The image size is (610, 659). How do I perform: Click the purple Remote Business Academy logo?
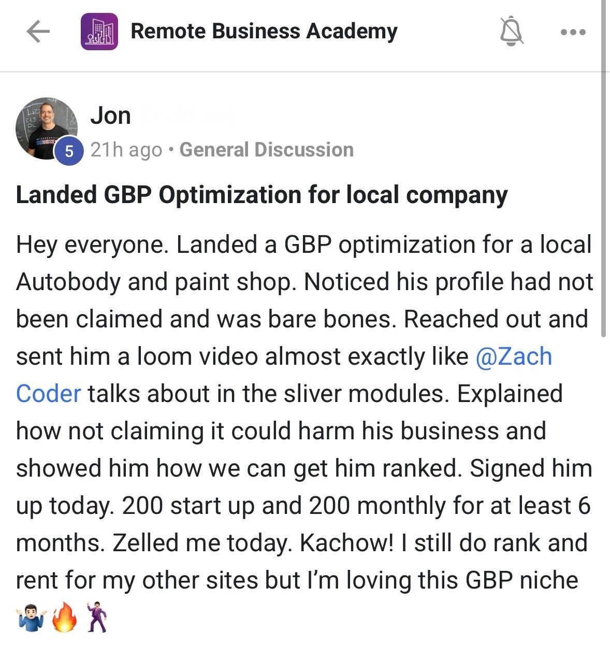click(x=99, y=32)
